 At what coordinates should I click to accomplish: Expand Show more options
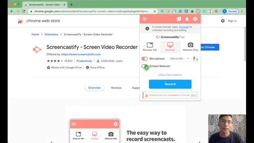(x=170, y=75)
